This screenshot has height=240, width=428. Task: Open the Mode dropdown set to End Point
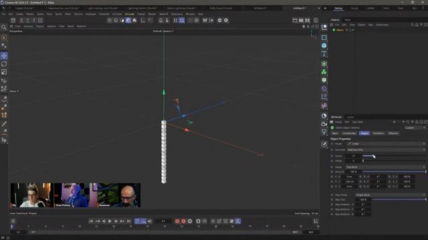(x=385, y=167)
